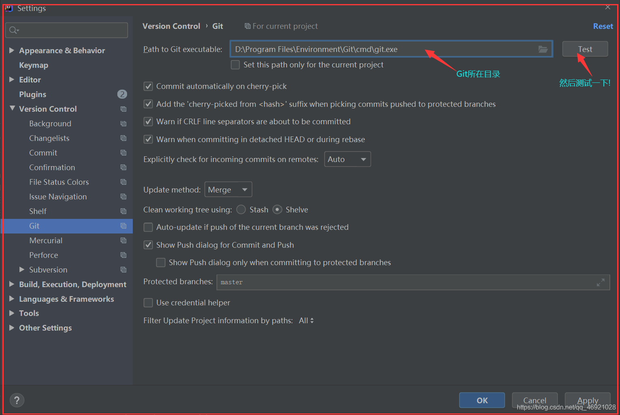Enable Use credential helper checkbox
620x415 pixels.
coord(148,303)
